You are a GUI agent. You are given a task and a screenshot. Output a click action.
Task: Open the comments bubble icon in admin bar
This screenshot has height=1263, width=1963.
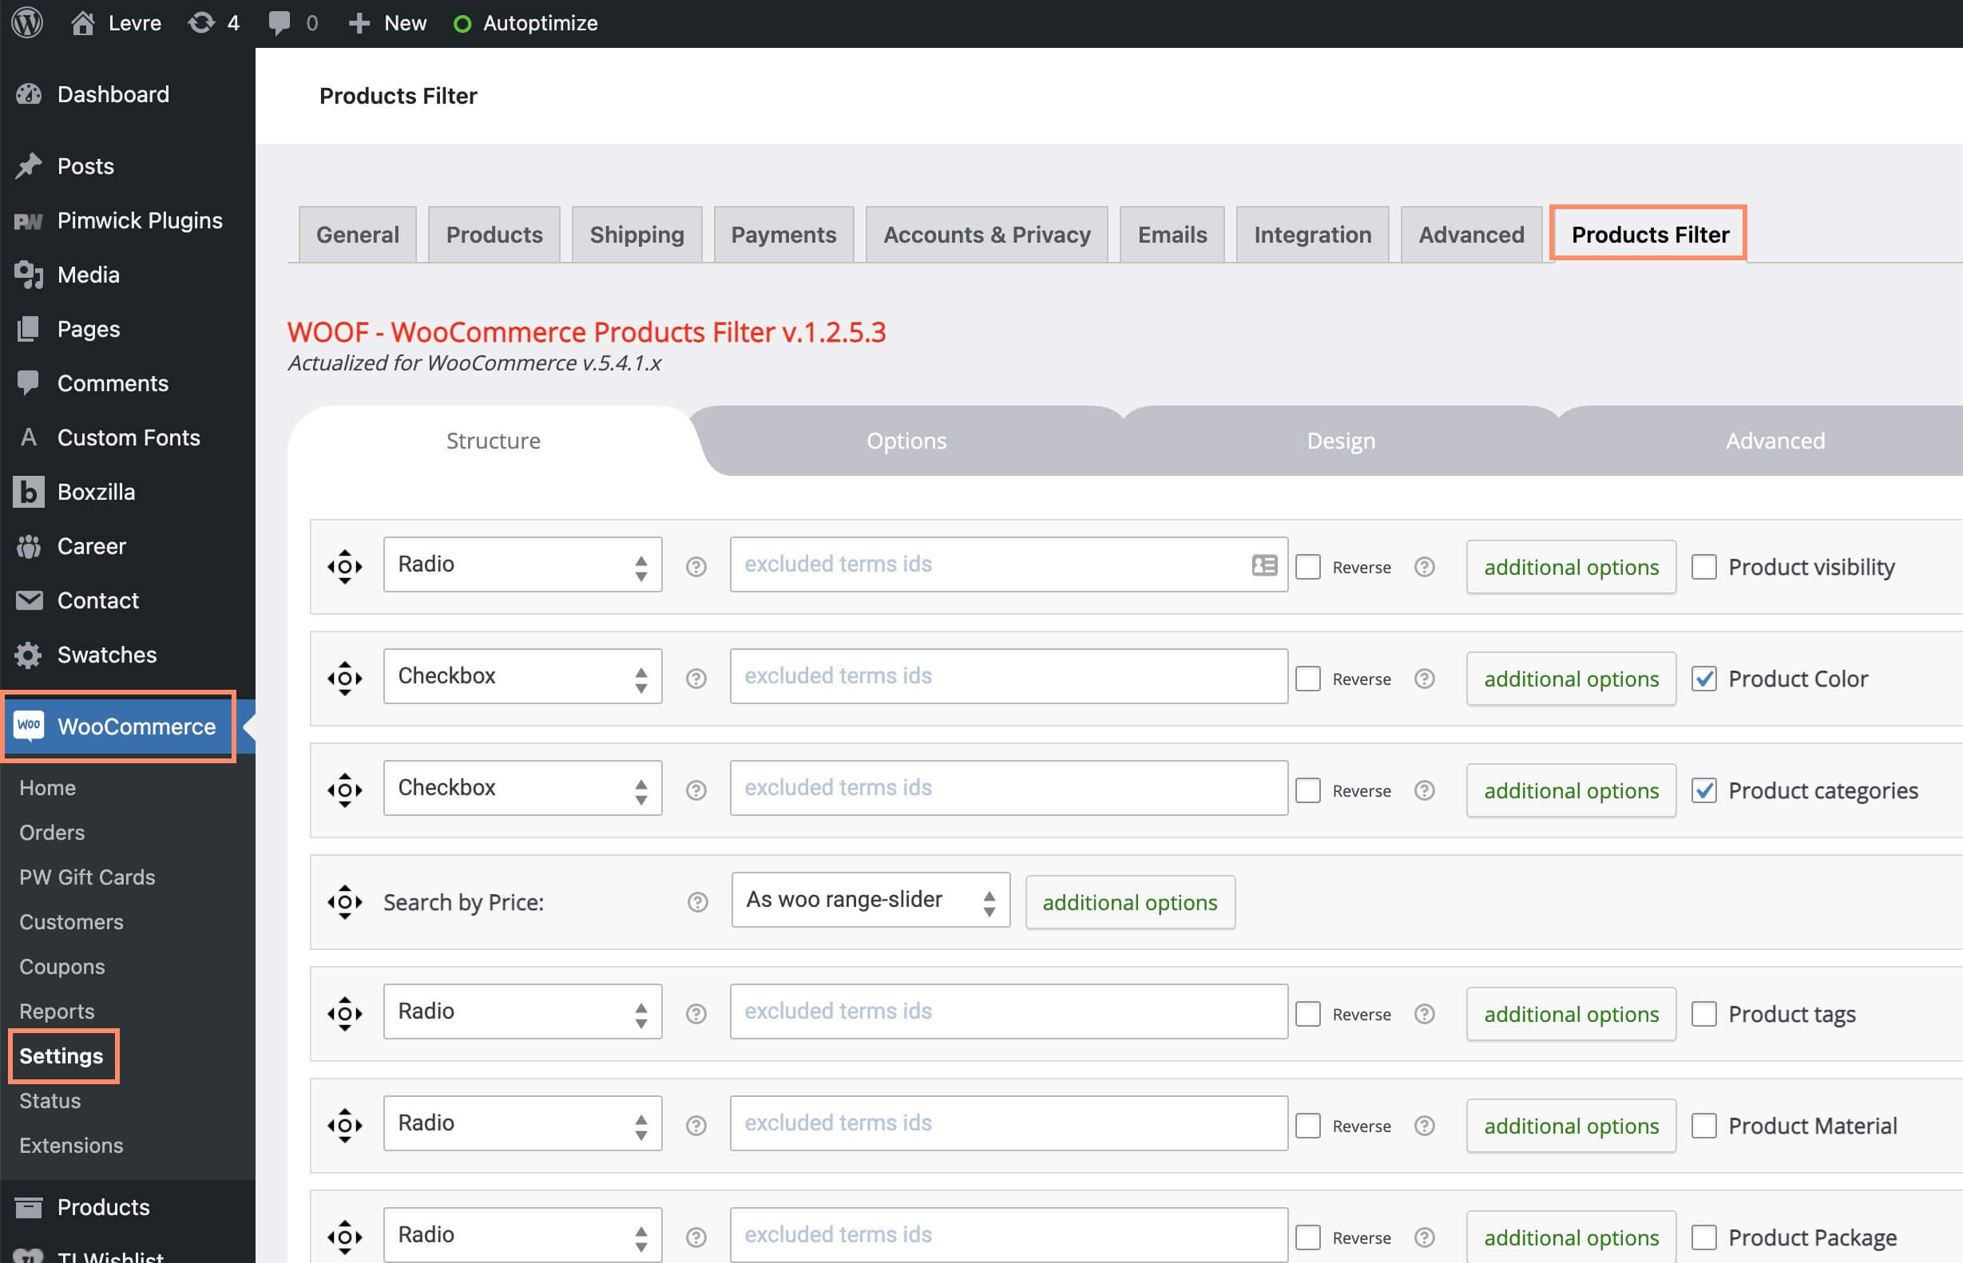[280, 22]
